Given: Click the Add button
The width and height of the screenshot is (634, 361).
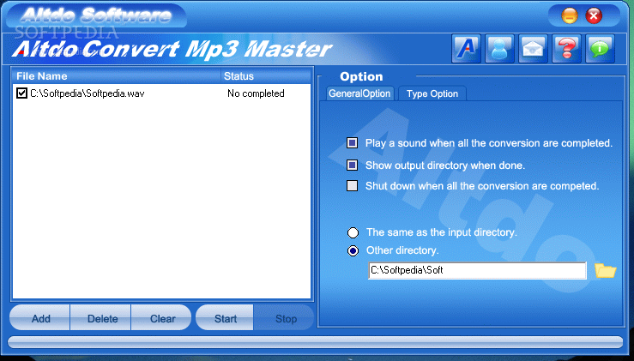Looking at the screenshot, I should coord(39,318).
